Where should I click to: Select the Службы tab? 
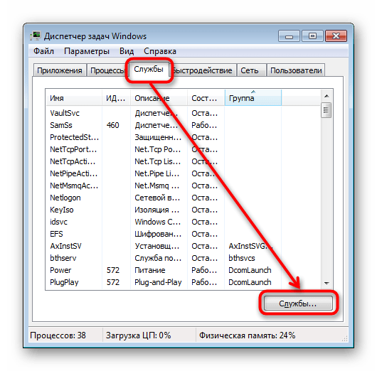point(149,70)
